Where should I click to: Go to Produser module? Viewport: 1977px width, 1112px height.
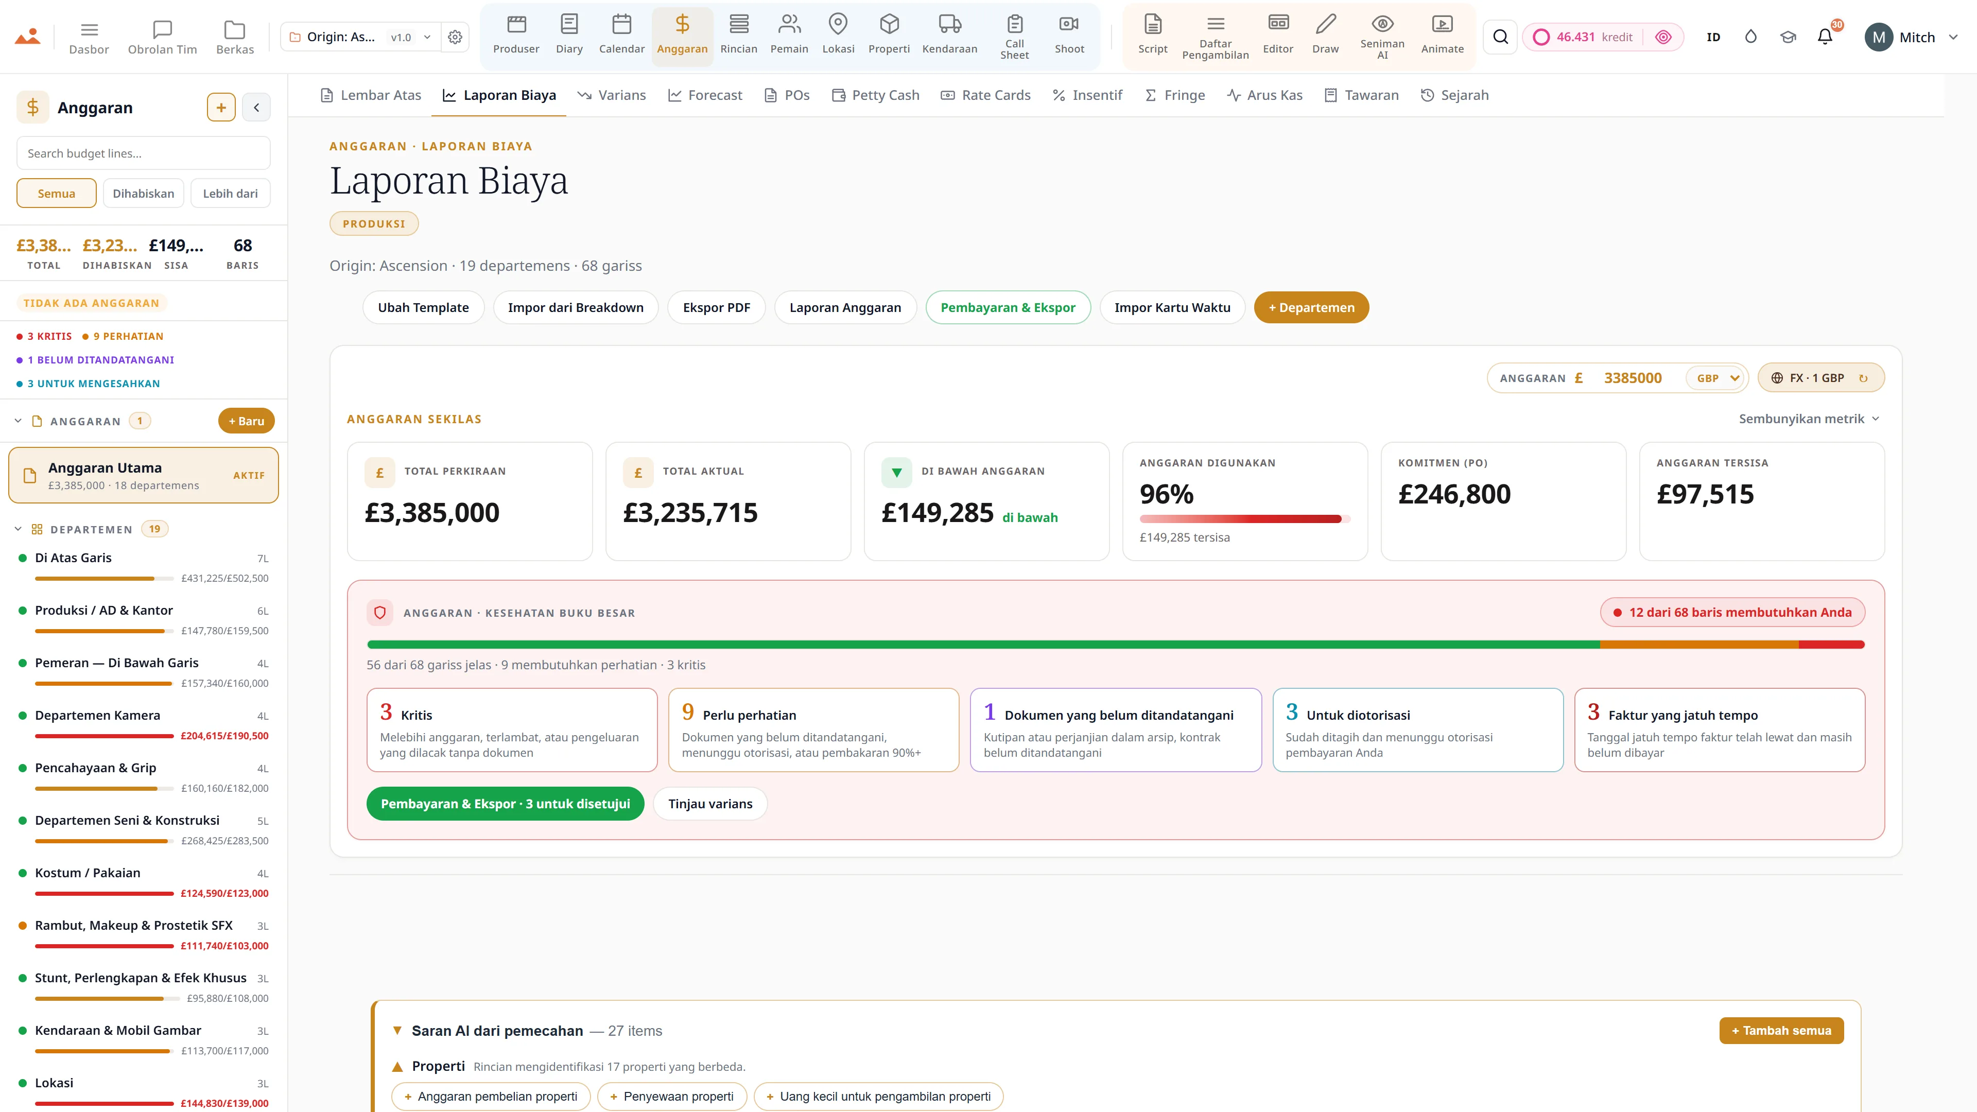(x=516, y=36)
